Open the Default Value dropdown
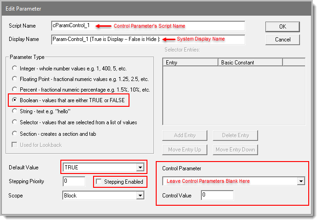 click(x=140, y=167)
